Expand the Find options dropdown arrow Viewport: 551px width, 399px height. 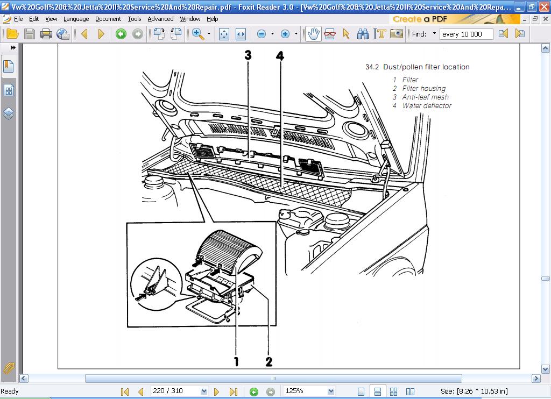tap(434, 34)
